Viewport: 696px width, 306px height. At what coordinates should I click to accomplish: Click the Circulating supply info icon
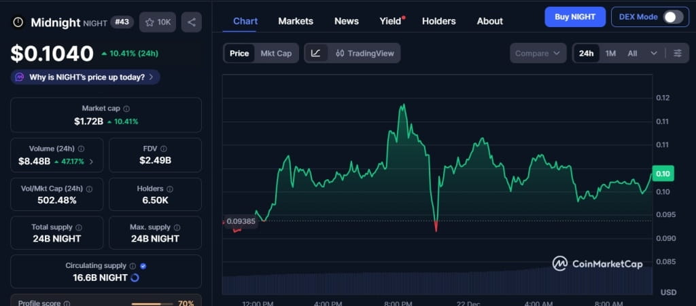[133, 266]
